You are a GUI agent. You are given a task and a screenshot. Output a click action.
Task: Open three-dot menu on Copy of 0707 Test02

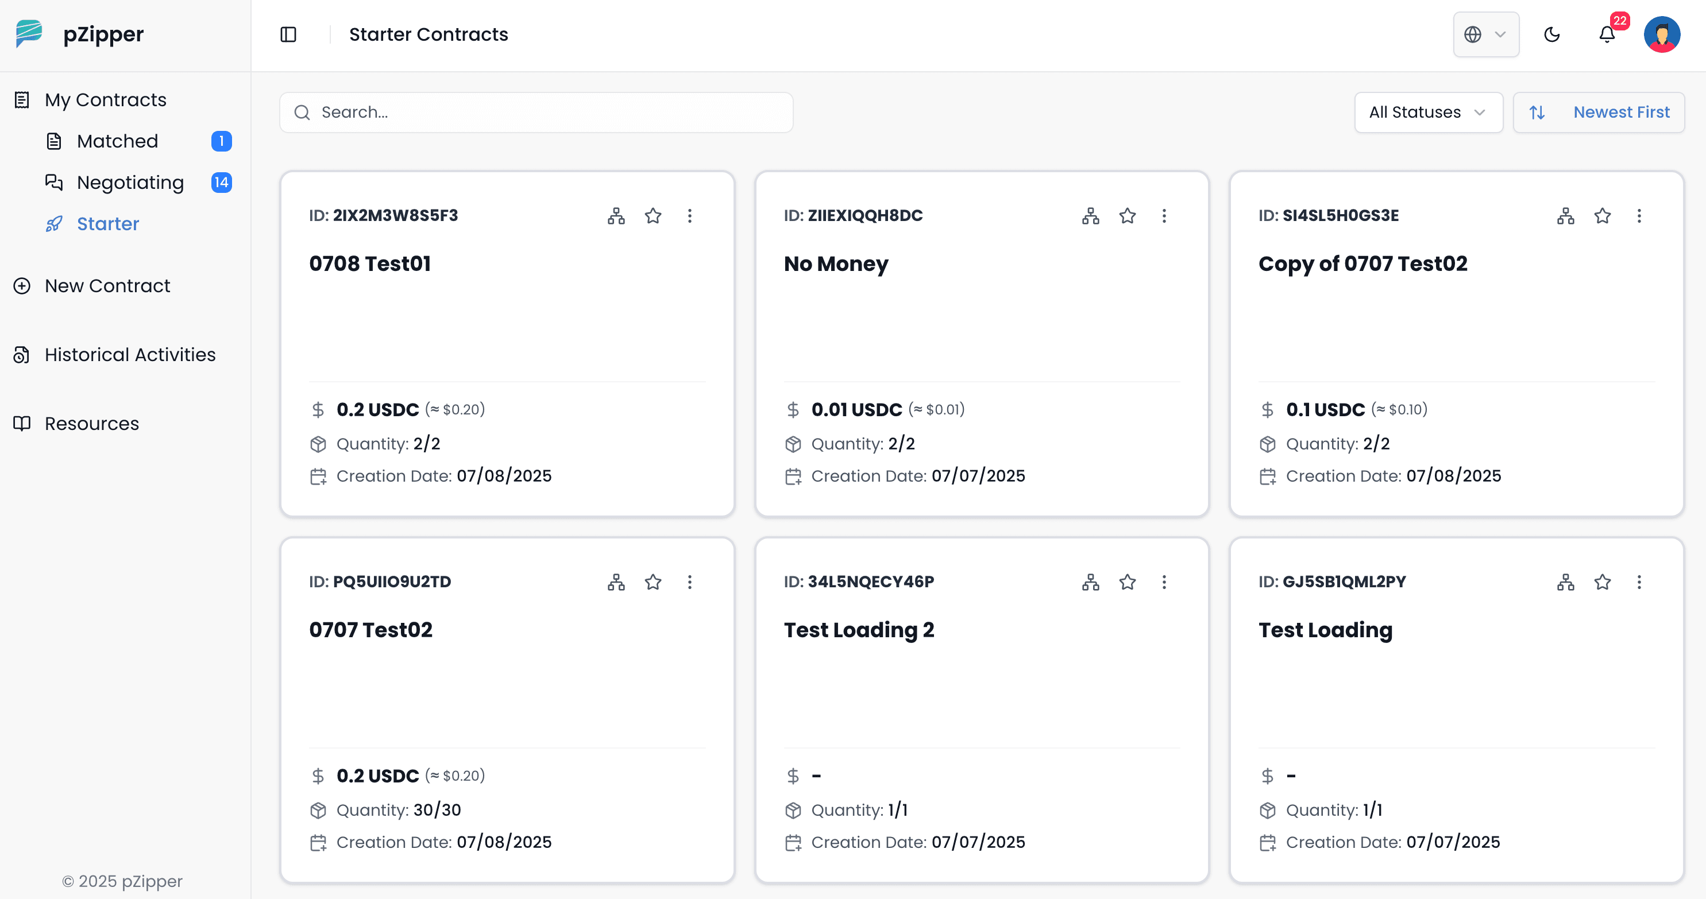pyautogui.click(x=1638, y=216)
